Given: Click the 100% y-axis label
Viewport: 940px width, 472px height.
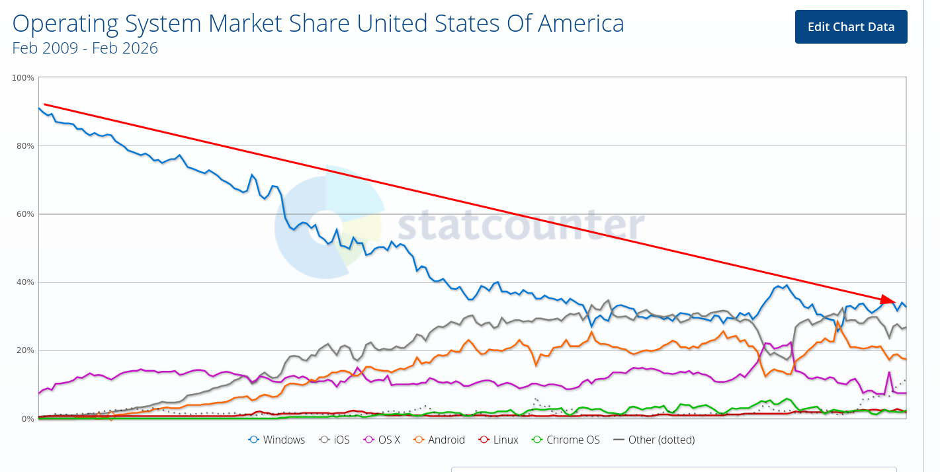Looking at the screenshot, I should pos(22,77).
